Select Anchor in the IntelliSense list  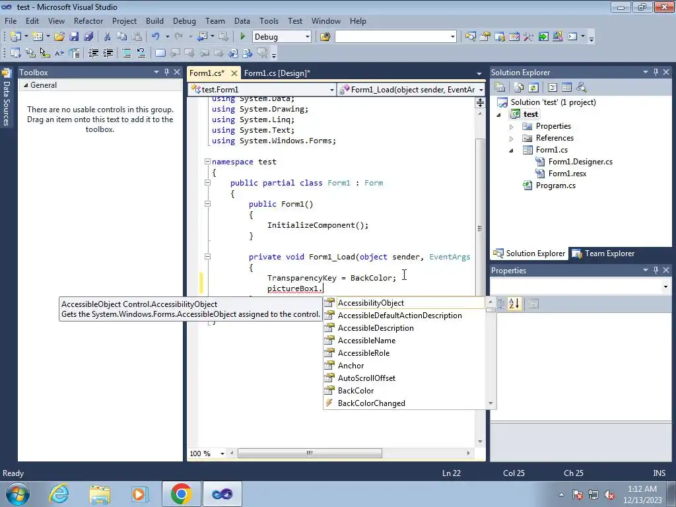click(405, 366)
